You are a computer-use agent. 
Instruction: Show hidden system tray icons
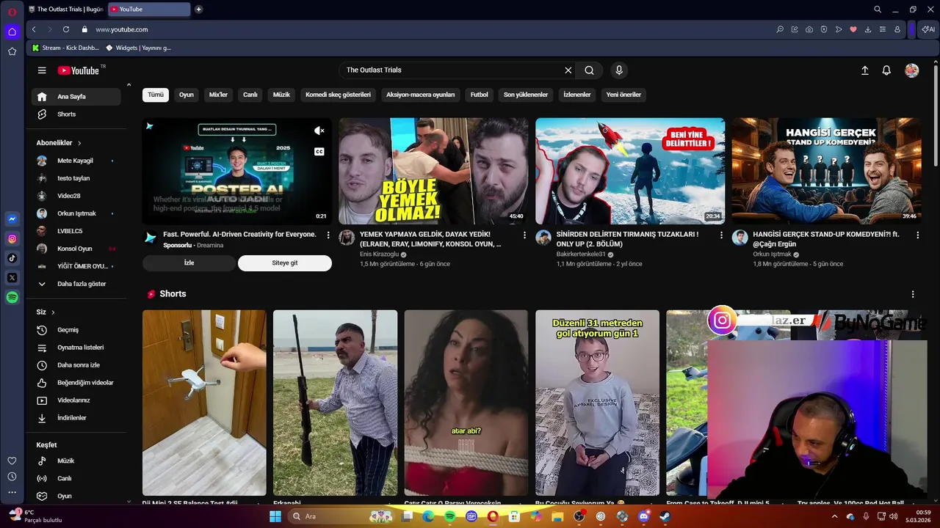(x=834, y=516)
